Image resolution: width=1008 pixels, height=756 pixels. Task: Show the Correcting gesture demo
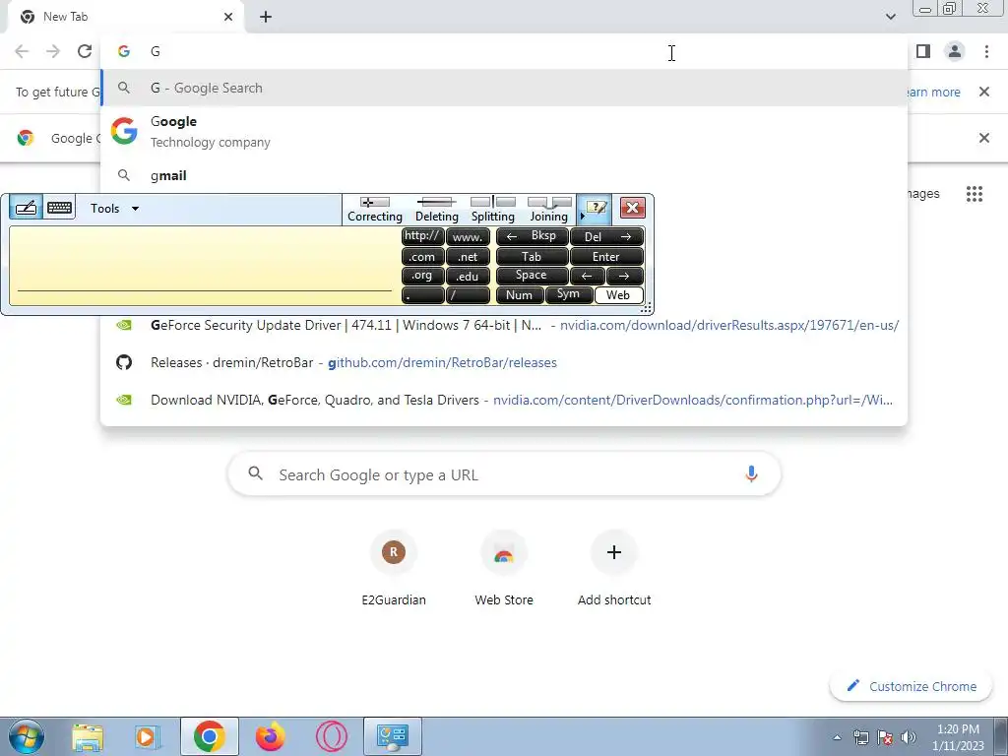coord(375,210)
